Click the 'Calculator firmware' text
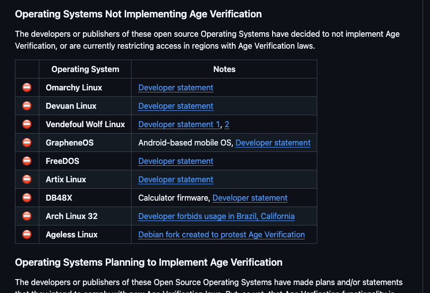 point(173,198)
